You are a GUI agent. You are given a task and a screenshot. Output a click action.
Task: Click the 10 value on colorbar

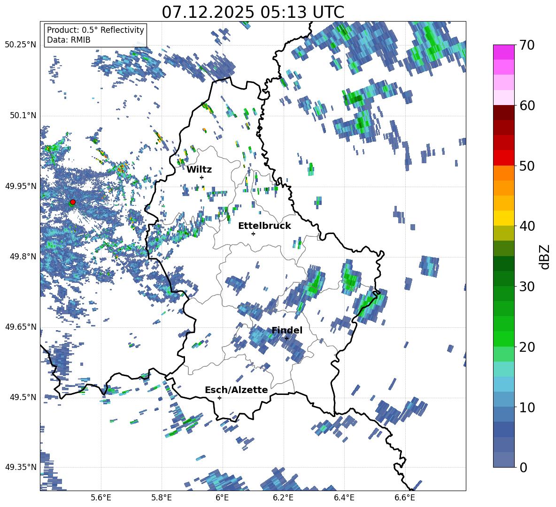pyautogui.click(x=527, y=407)
